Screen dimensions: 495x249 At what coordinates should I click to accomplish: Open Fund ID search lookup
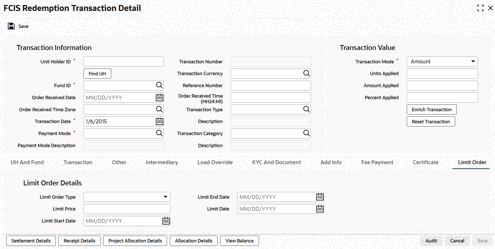pyautogui.click(x=159, y=85)
